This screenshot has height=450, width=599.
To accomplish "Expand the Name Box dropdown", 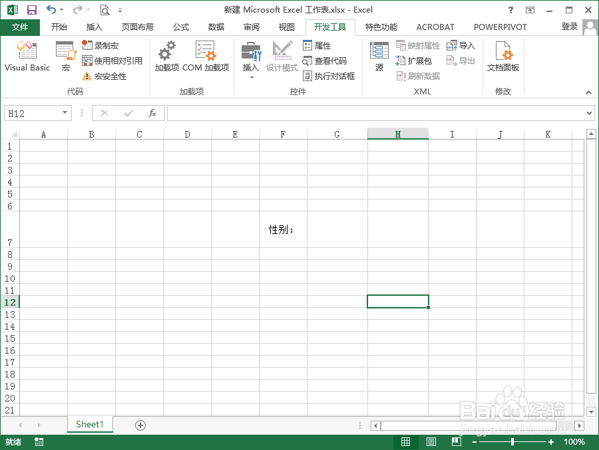I will [x=65, y=112].
